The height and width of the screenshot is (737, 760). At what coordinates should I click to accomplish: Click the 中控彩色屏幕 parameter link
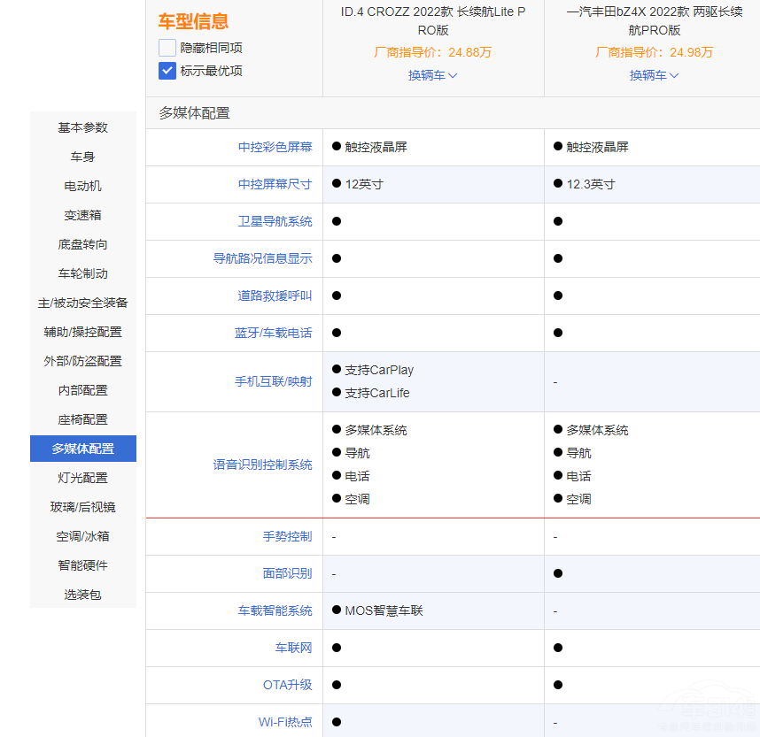(275, 147)
